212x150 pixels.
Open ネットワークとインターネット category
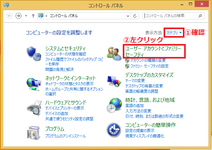pos(71,78)
